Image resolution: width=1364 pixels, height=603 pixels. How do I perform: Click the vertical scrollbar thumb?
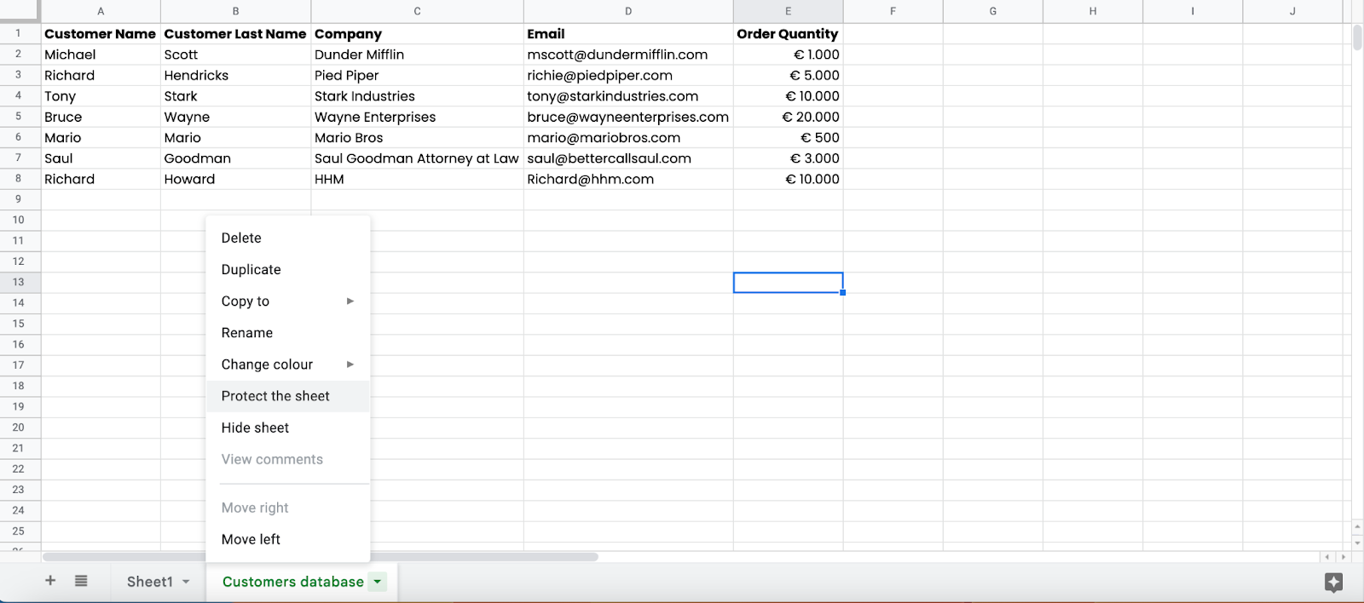[1357, 38]
